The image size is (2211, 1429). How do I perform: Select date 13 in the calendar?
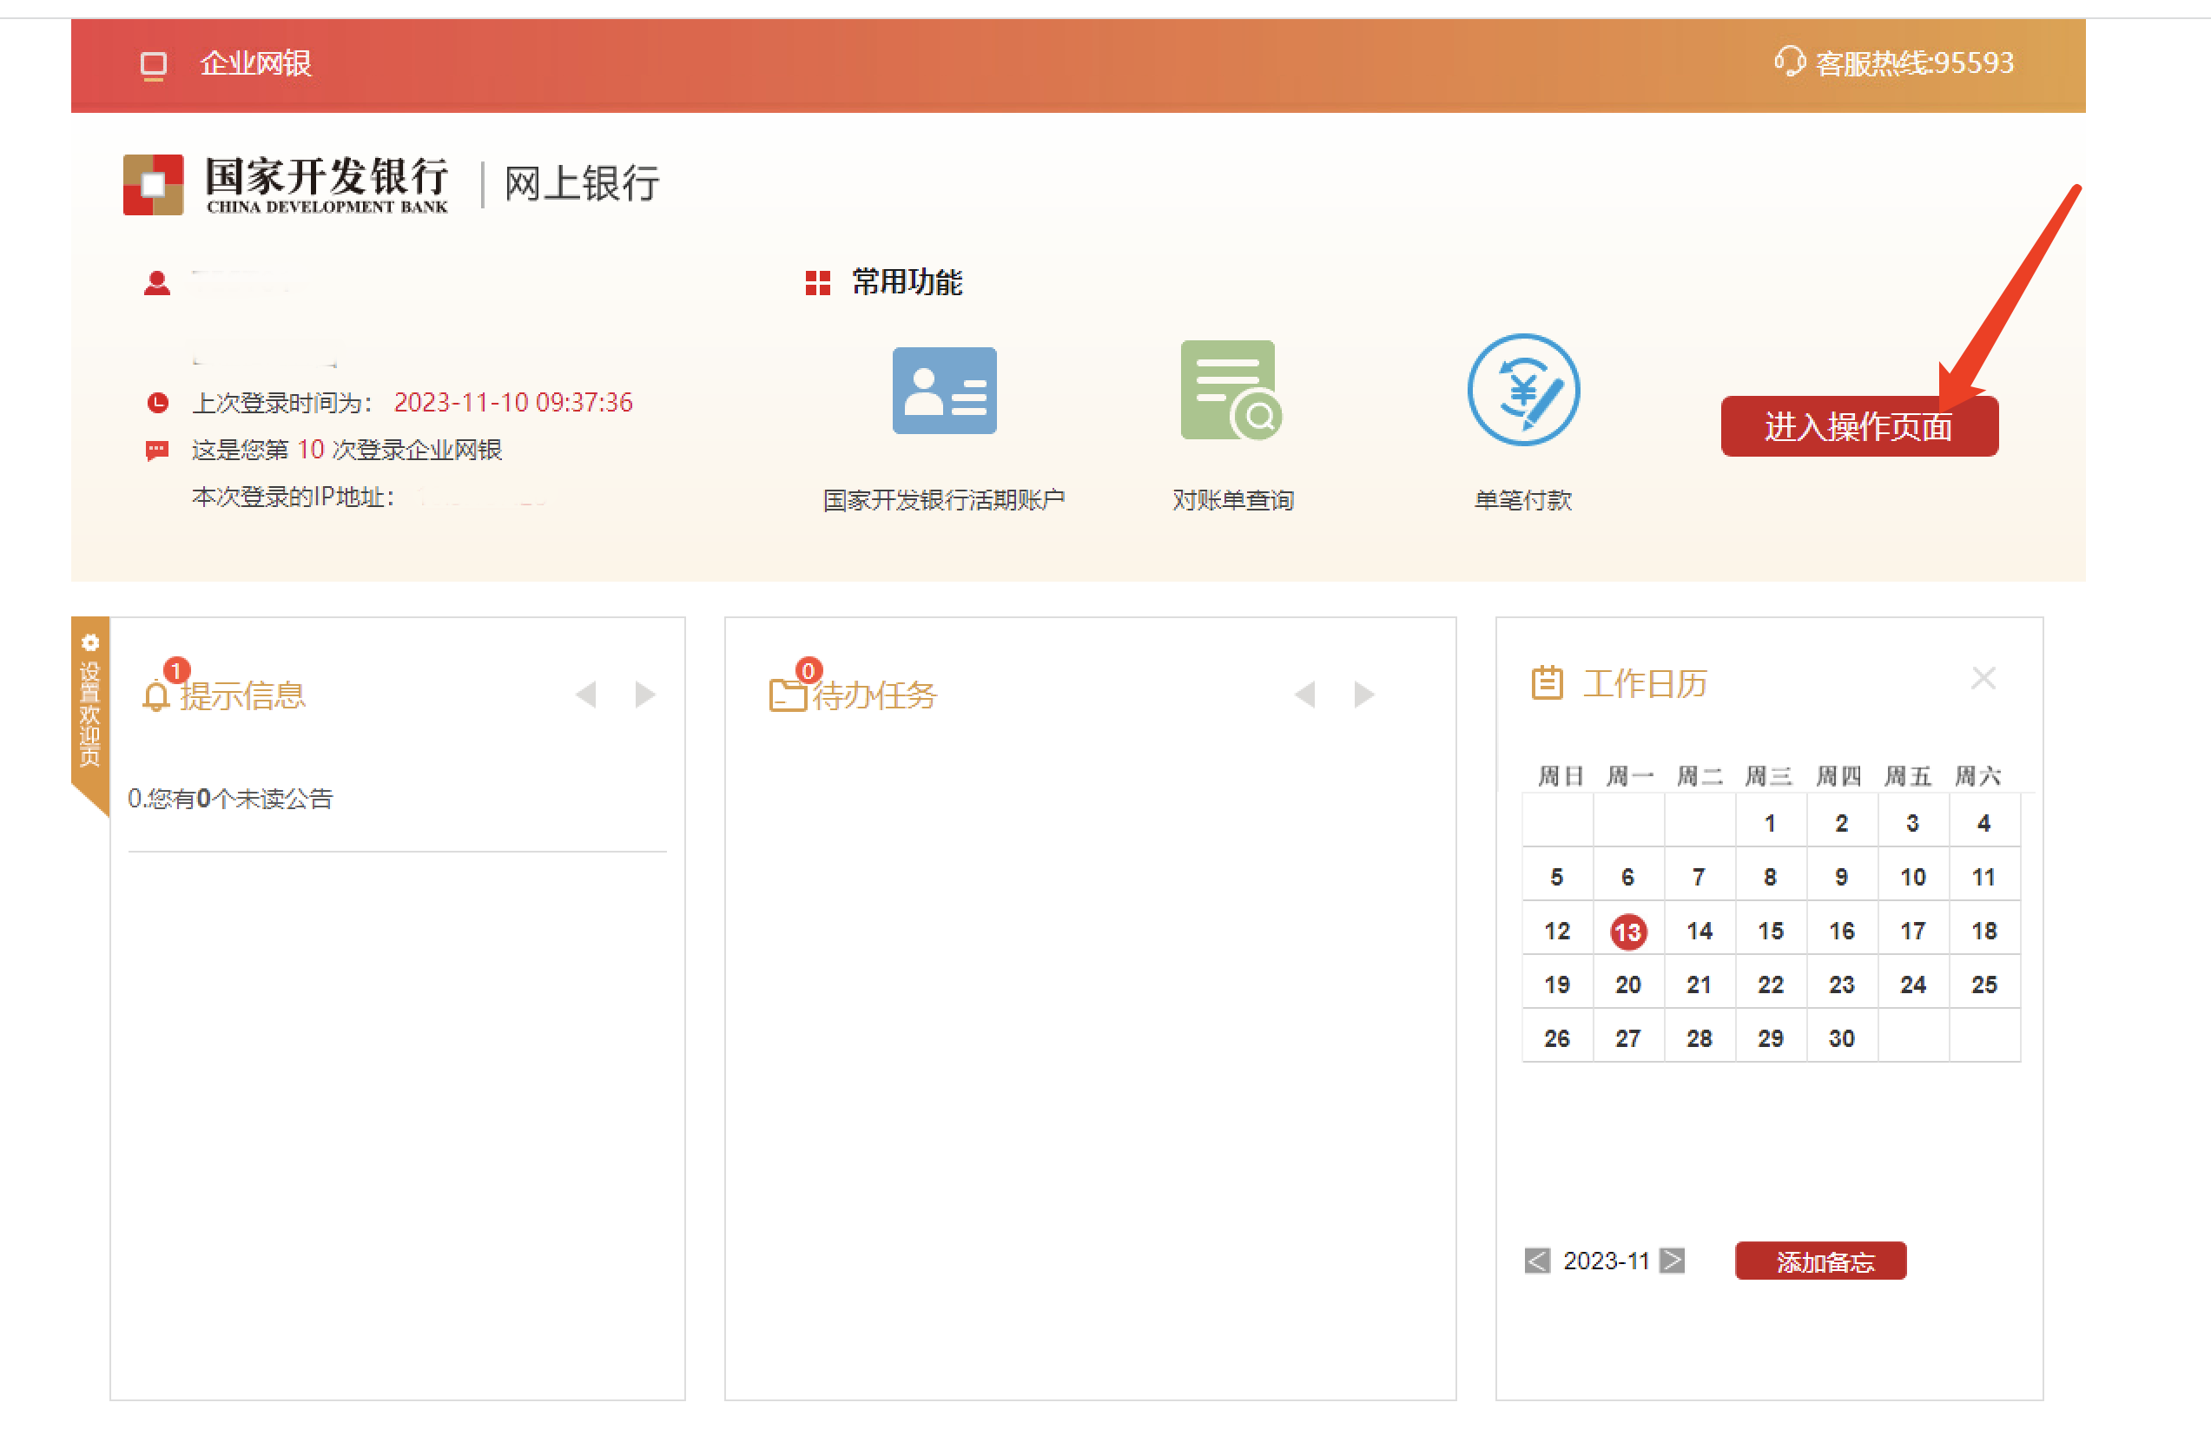tap(1628, 932)
